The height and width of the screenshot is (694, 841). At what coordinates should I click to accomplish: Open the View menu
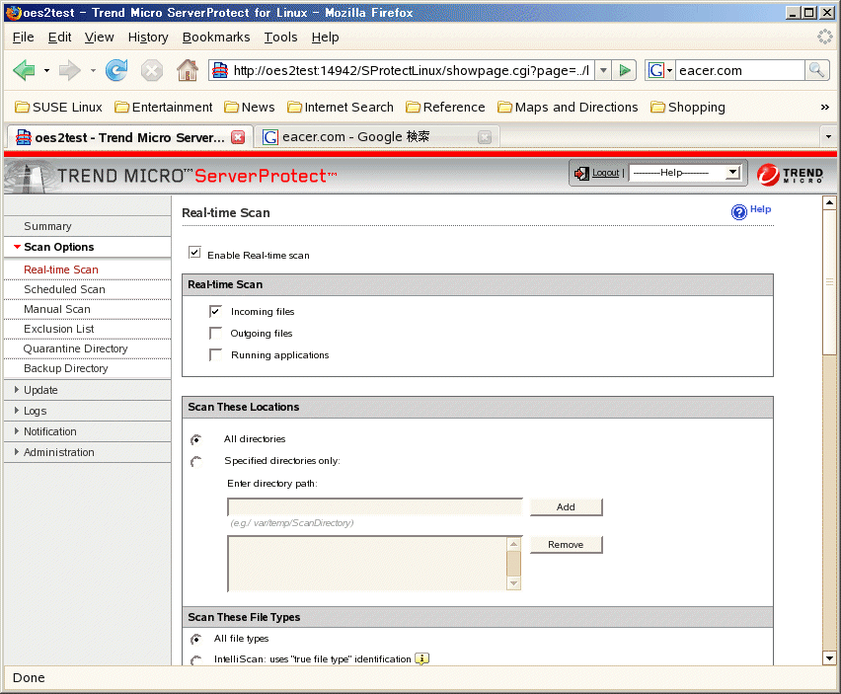click(x=100, y=37)
